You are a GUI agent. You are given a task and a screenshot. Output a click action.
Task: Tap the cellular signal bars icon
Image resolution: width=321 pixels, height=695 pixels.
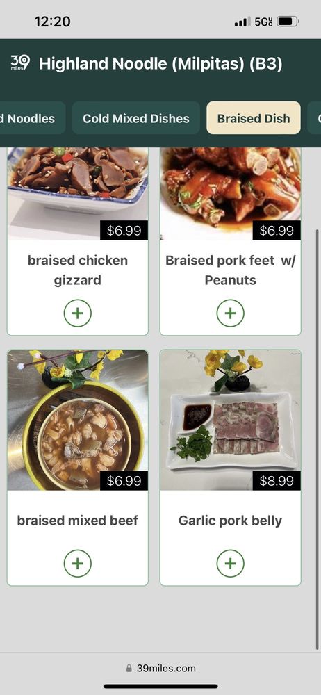(x=242, y=22)
